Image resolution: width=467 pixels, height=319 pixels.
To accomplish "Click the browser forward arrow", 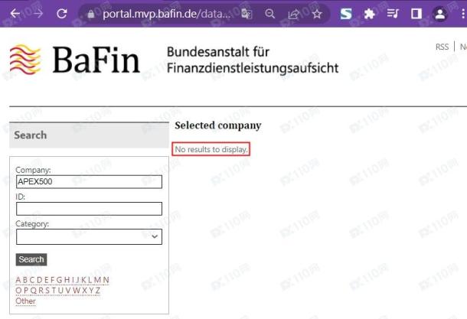I will coord(38,14).
